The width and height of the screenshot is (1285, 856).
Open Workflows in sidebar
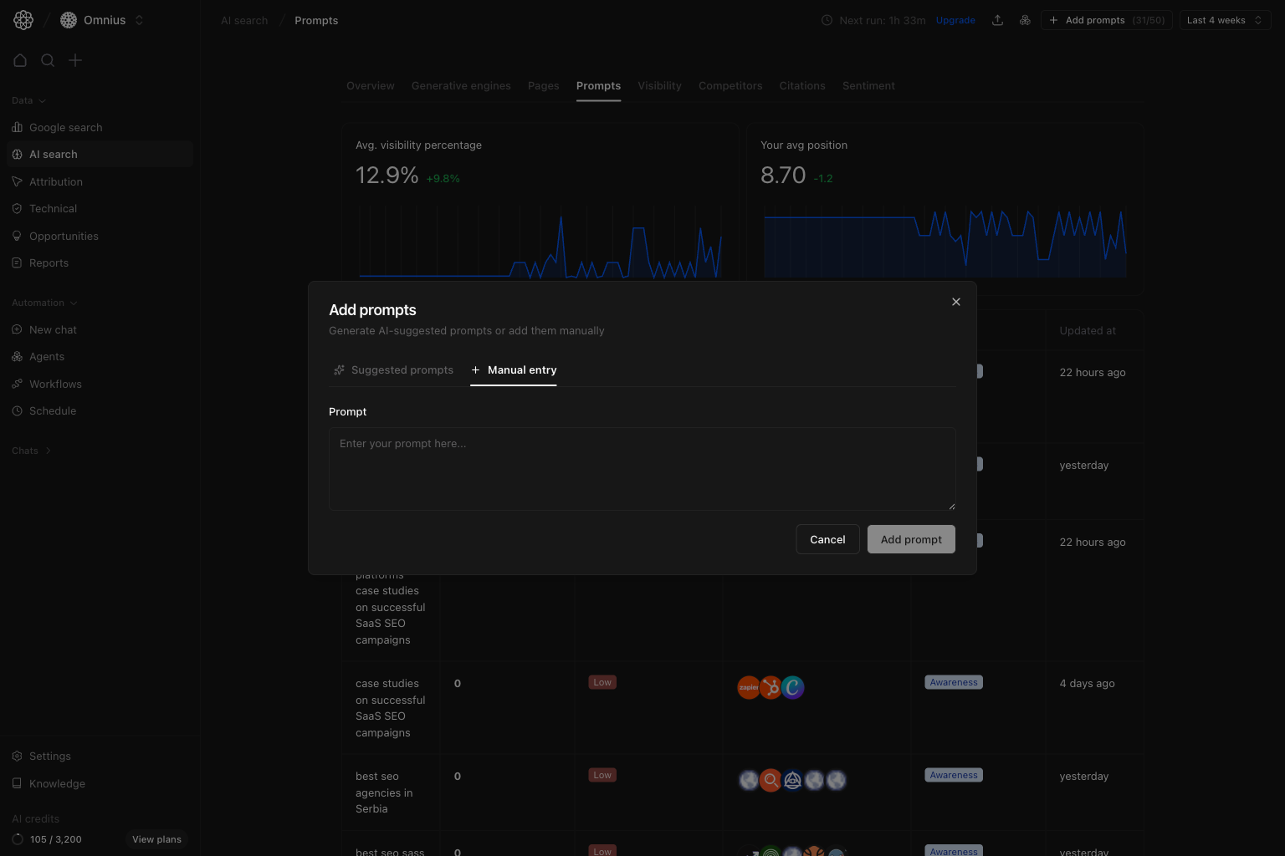click(x=100, y=384)
